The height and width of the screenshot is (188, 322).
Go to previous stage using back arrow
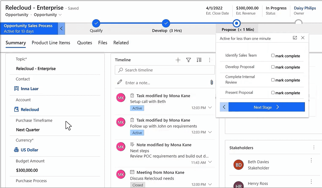[x=224, y=107]
